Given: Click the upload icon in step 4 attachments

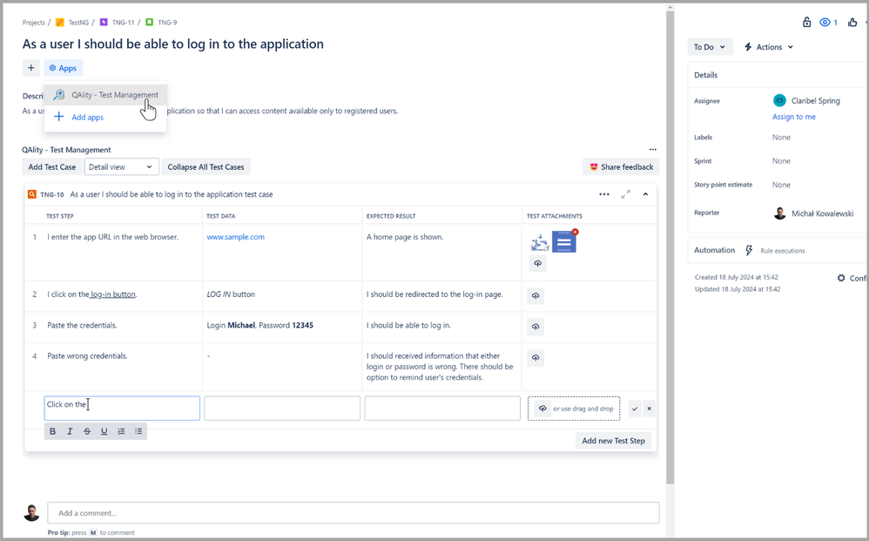Looking at the screenshot, I should [x=535, y=357].
